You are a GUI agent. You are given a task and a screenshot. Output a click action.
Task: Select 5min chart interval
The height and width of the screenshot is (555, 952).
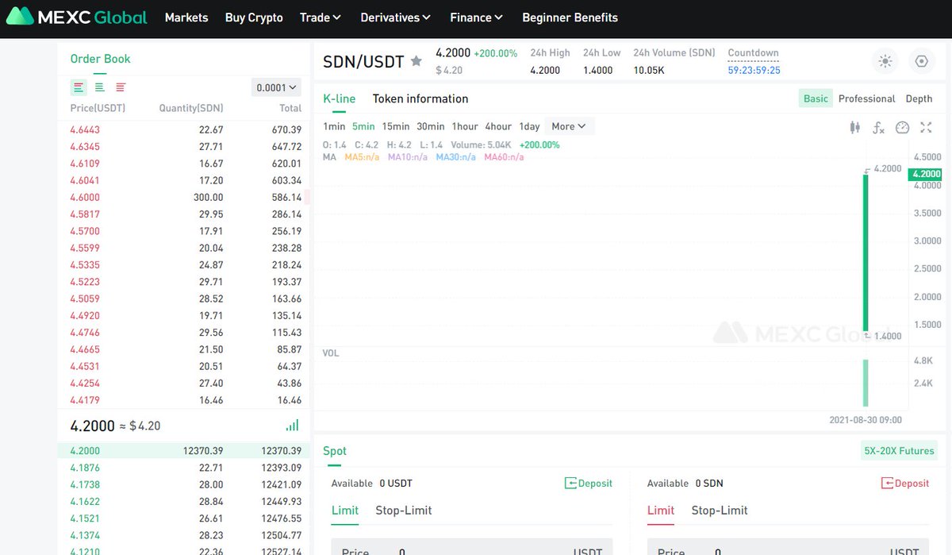pyautogui.click(x=363, y=126)
